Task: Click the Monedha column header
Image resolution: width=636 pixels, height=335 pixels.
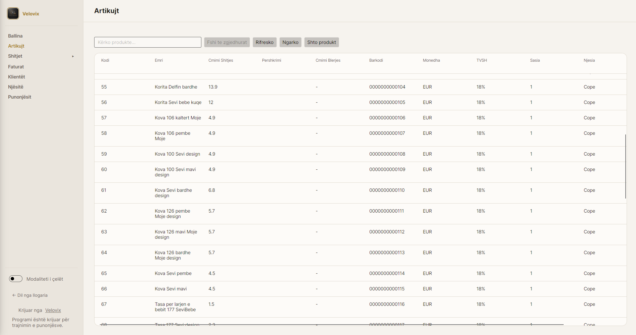Action: click(431, 60)
